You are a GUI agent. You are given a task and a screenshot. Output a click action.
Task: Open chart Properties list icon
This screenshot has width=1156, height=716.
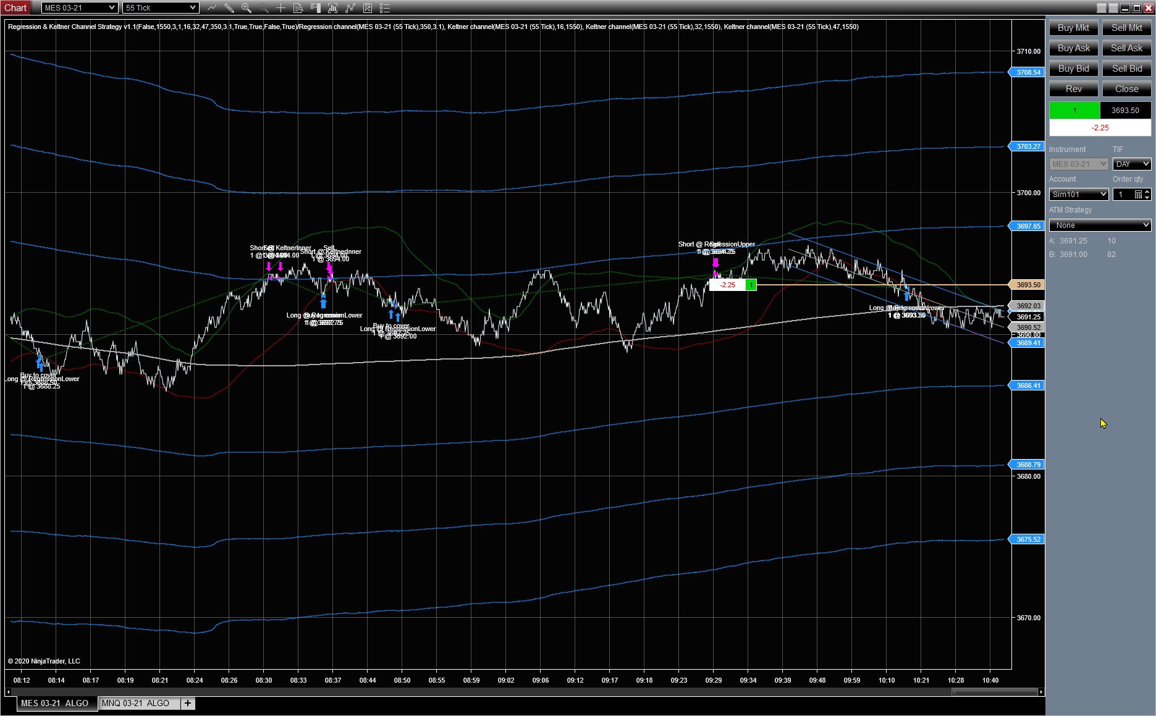click(x=385, y=8)
